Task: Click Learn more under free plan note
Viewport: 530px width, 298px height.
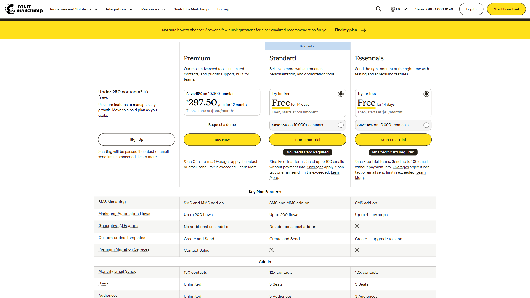Action: (x=147, y=157)
